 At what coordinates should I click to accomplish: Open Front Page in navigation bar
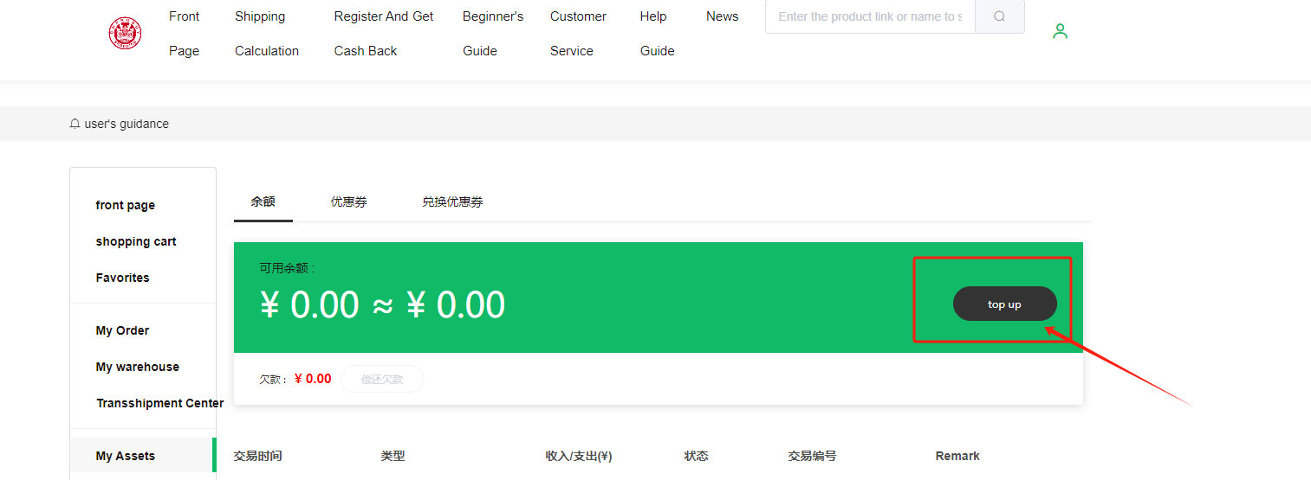(x=184, y=34)
